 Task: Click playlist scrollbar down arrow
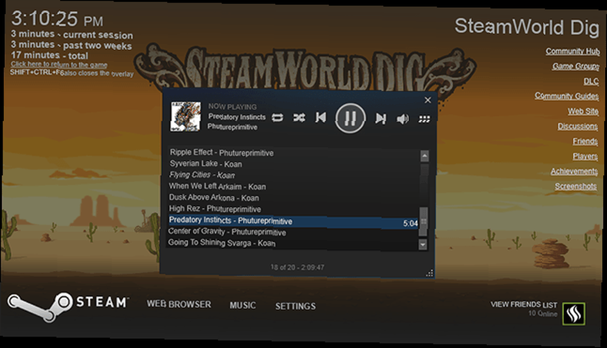pyautogui.click(x=423, y=244)
